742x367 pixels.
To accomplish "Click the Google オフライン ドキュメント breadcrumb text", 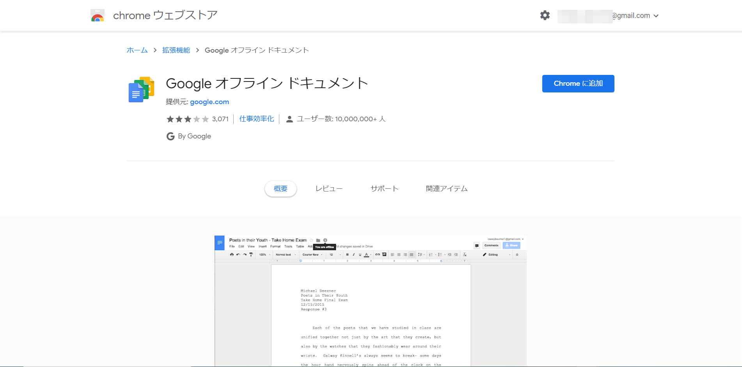I will 257,50.
